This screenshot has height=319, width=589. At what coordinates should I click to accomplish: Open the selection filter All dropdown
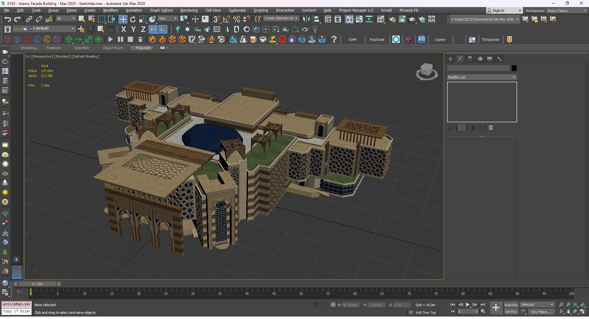pyautogui.click(x=66, y=19)
